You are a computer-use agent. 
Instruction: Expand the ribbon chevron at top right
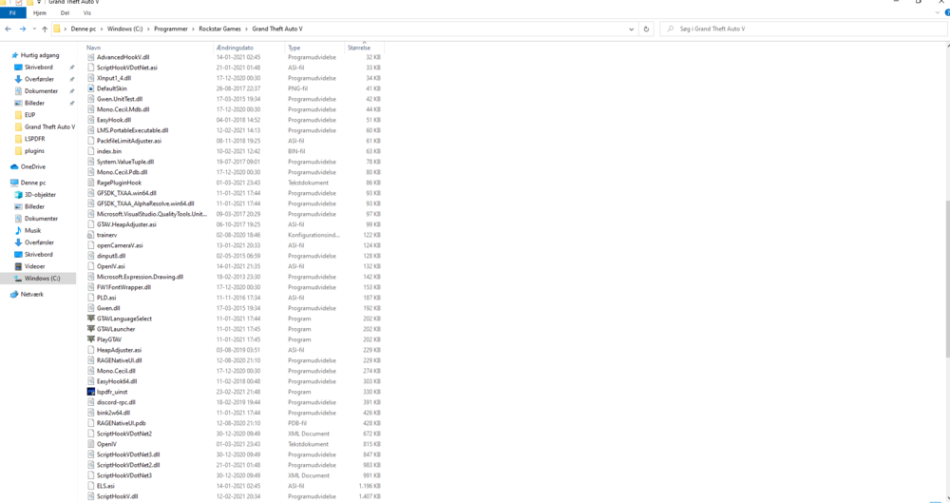click(x=938, y=12)
